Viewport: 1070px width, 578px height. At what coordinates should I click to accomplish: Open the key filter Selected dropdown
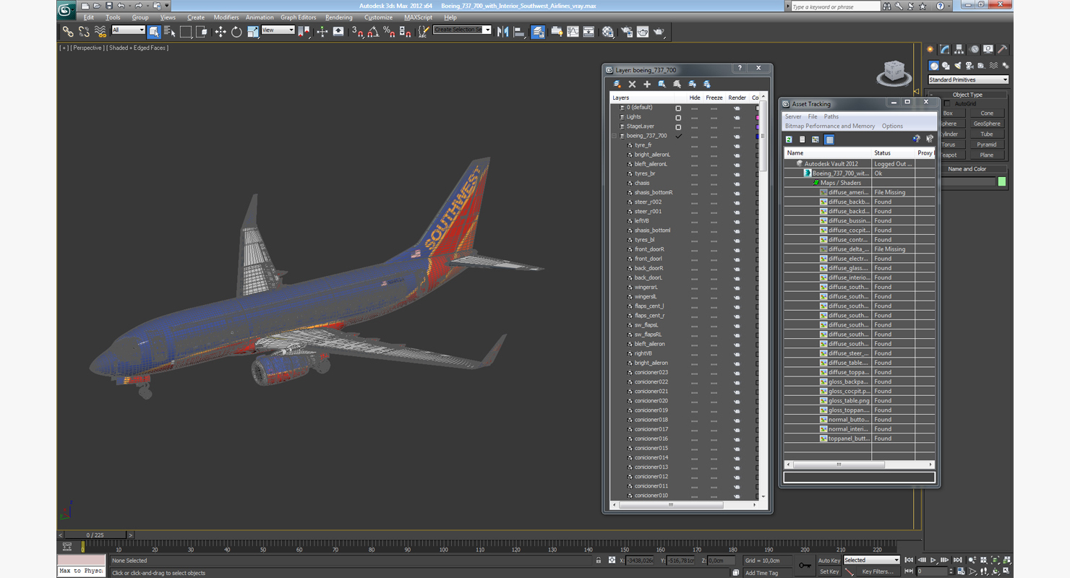tap(872, 560)
